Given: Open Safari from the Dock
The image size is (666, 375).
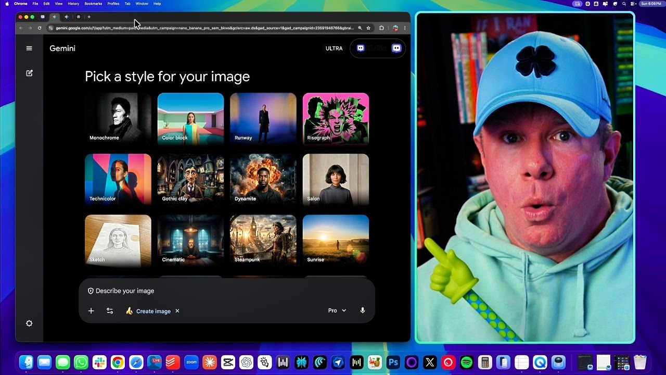Looking at the screenshot, I should [136, 362].
